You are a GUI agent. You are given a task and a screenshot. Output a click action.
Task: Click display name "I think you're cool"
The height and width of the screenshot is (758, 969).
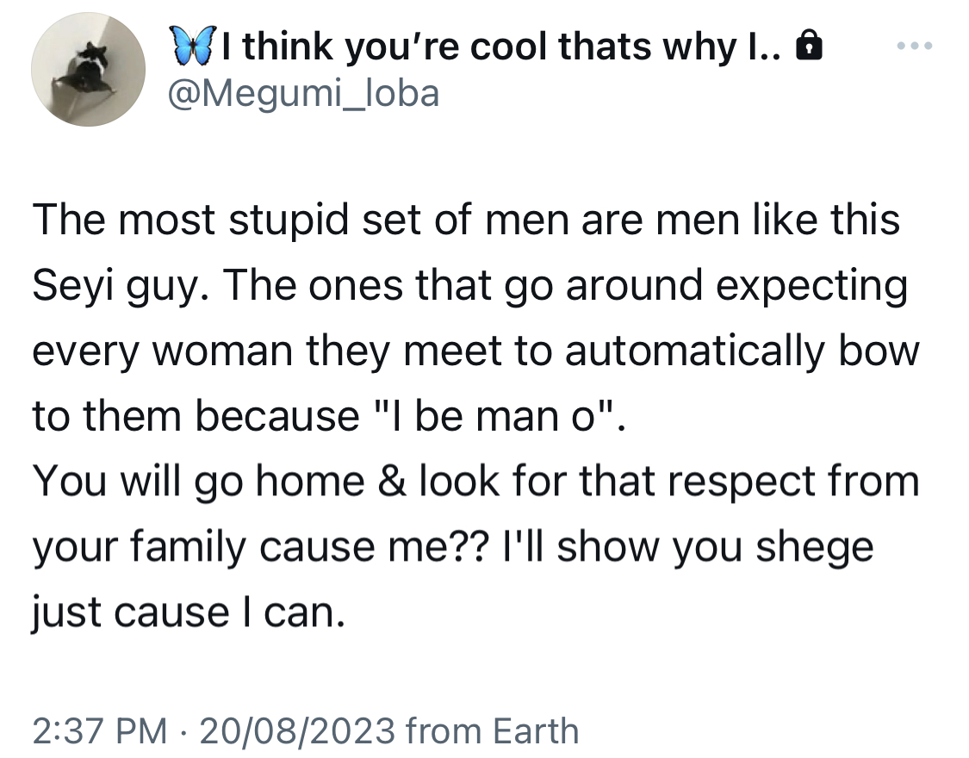tap(384, 47)
